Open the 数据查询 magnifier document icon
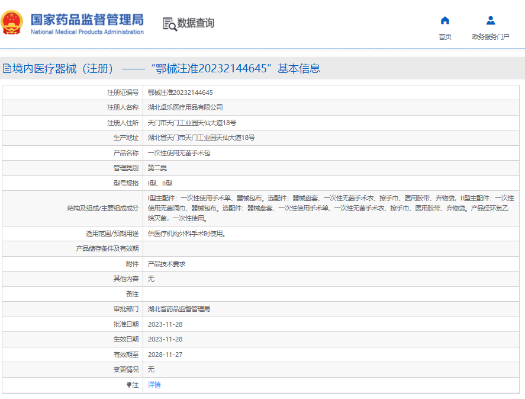The height and width of the screenshot is (399, 525). tap(169, 24)
